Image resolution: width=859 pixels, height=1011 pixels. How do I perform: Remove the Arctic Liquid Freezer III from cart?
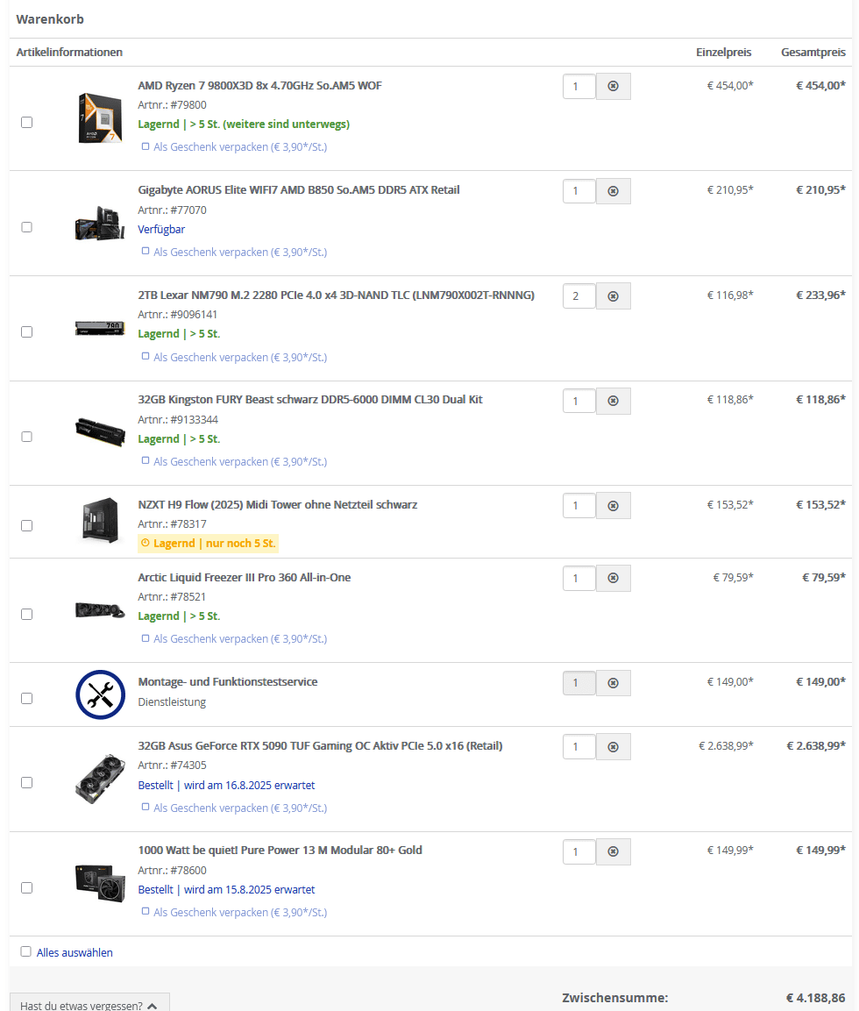[x=613, y=579]
